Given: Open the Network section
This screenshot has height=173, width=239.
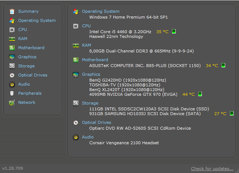Looking at the screenshot, I should tap(27, 102).
